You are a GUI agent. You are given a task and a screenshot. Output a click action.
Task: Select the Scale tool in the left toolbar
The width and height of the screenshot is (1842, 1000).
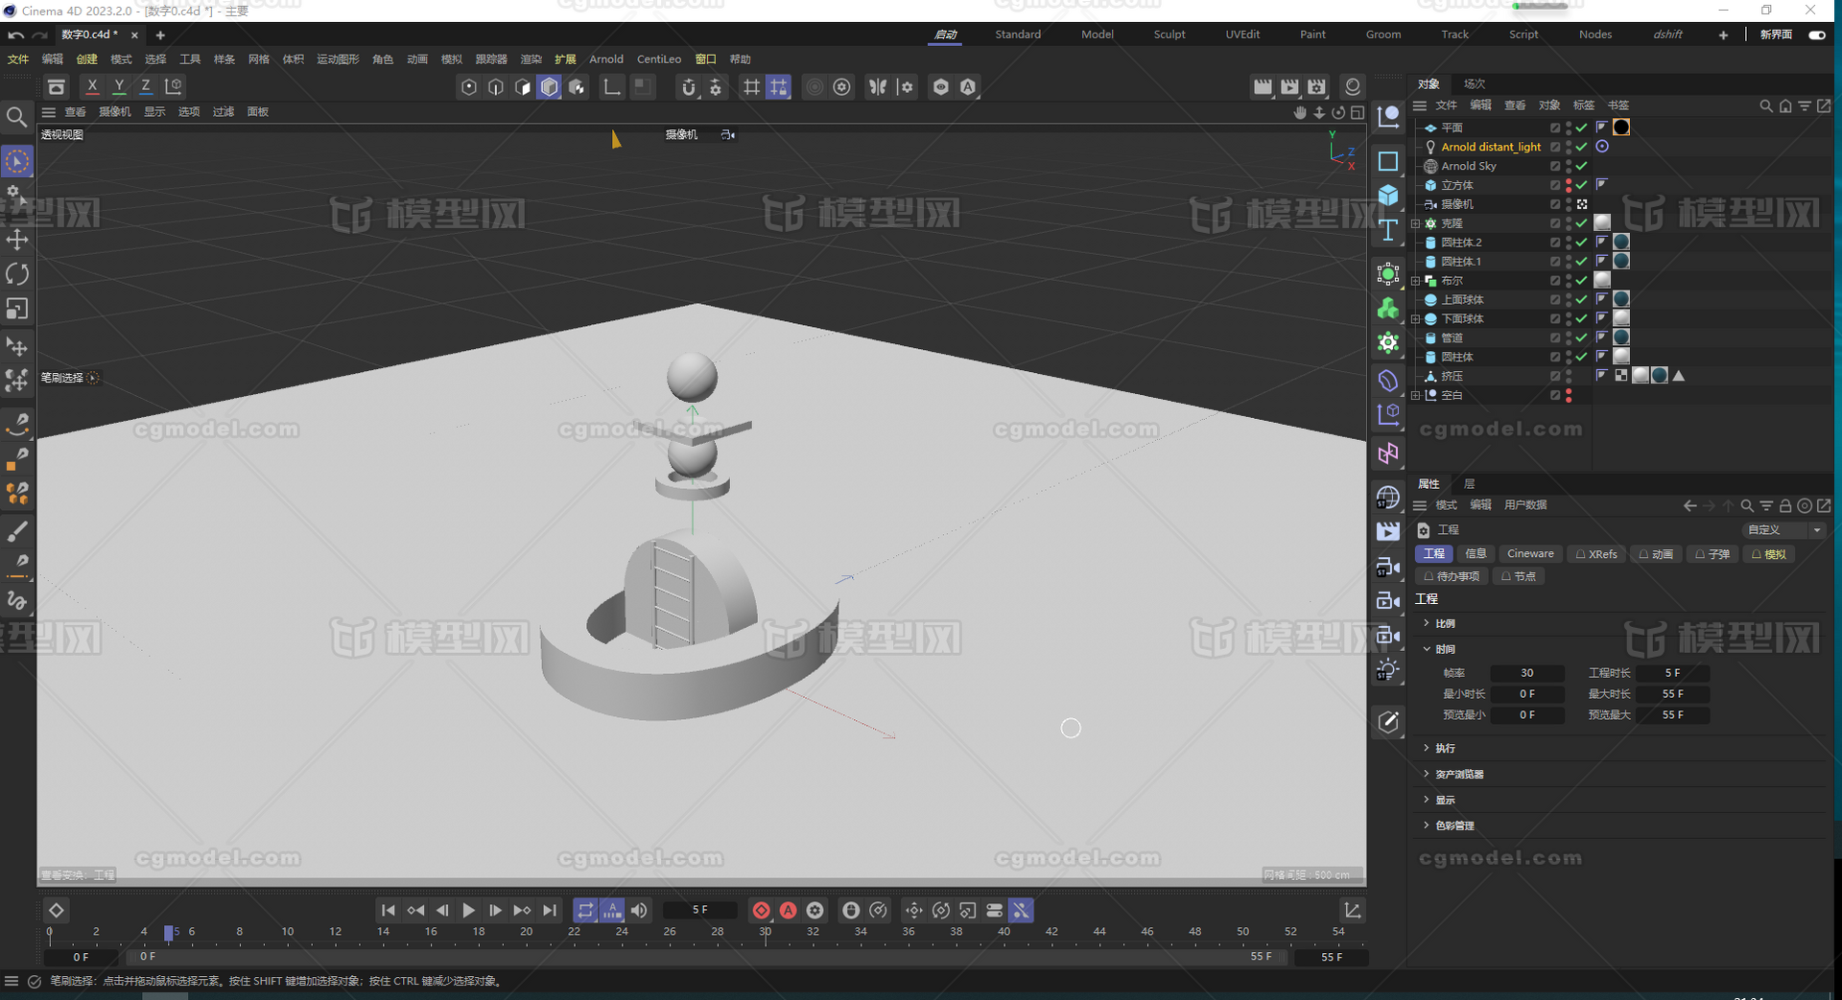pyautogui.click(x=17, y=309)
